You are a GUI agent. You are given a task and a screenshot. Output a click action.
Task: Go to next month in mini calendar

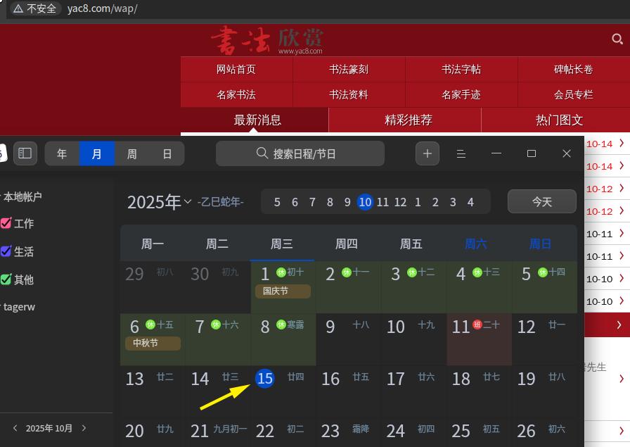84,428
